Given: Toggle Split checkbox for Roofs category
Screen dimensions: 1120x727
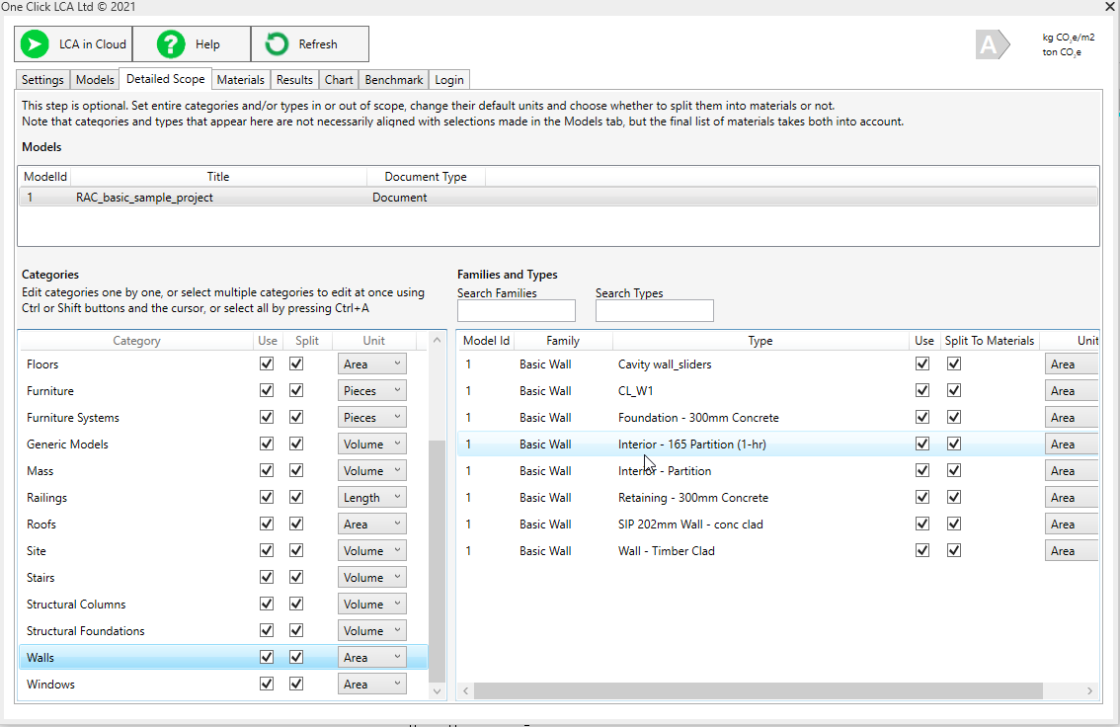Looking at the screenshot, I should [296, 525].
